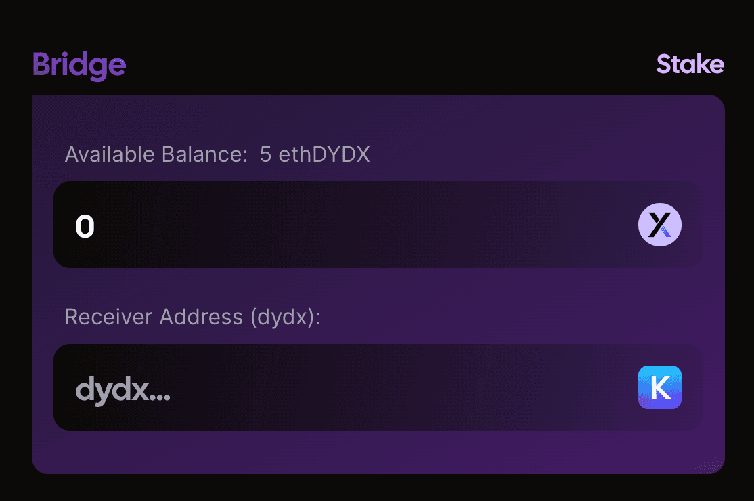
Task: Click the receiver address input field
Action: point(338,387)
